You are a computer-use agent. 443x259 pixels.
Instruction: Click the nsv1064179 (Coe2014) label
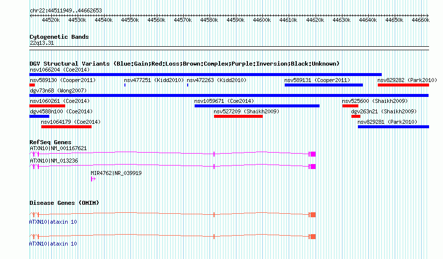pos(71,122)
